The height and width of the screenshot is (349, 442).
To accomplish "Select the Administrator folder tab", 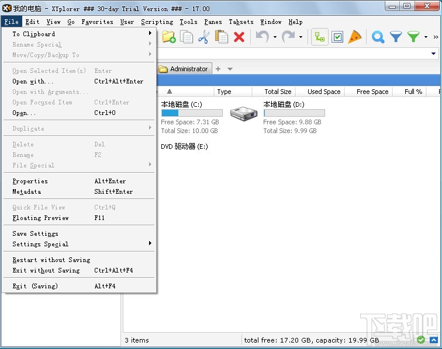I will click(x=184, y=69).
